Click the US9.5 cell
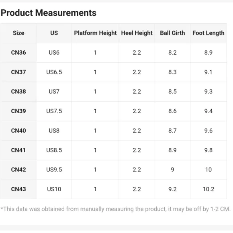Viewport: 233px width, 233px height. coord(54,170)
